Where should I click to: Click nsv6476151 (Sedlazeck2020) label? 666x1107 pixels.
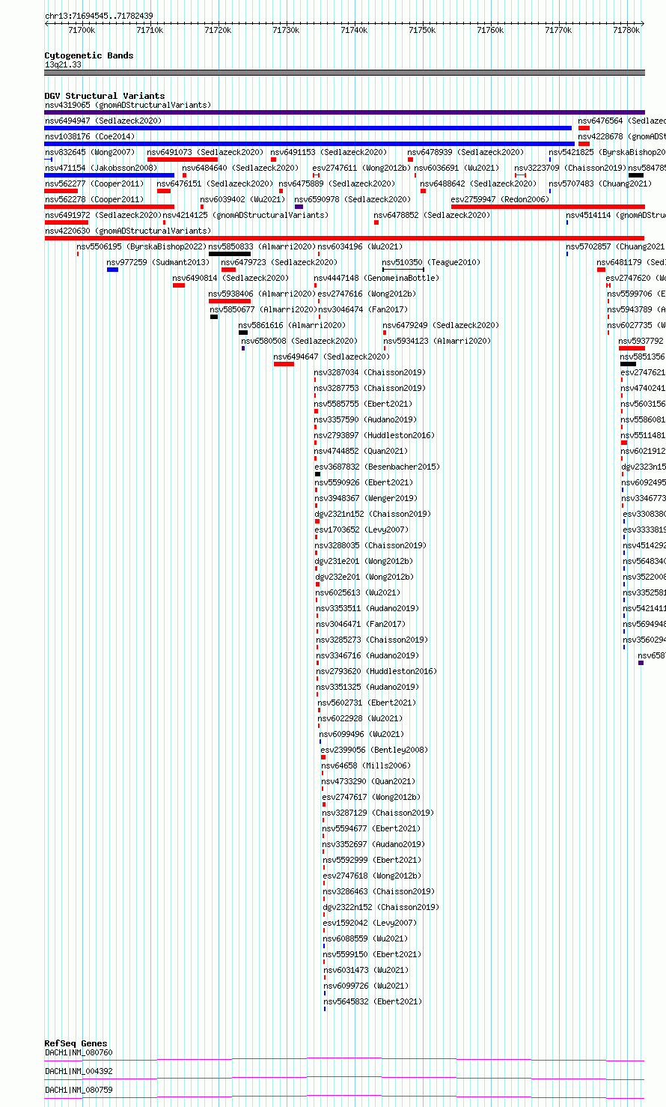point(215,184)
